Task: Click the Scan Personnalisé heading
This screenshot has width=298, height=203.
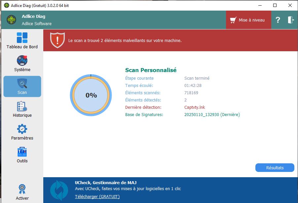Action: [x=151, y=70]
